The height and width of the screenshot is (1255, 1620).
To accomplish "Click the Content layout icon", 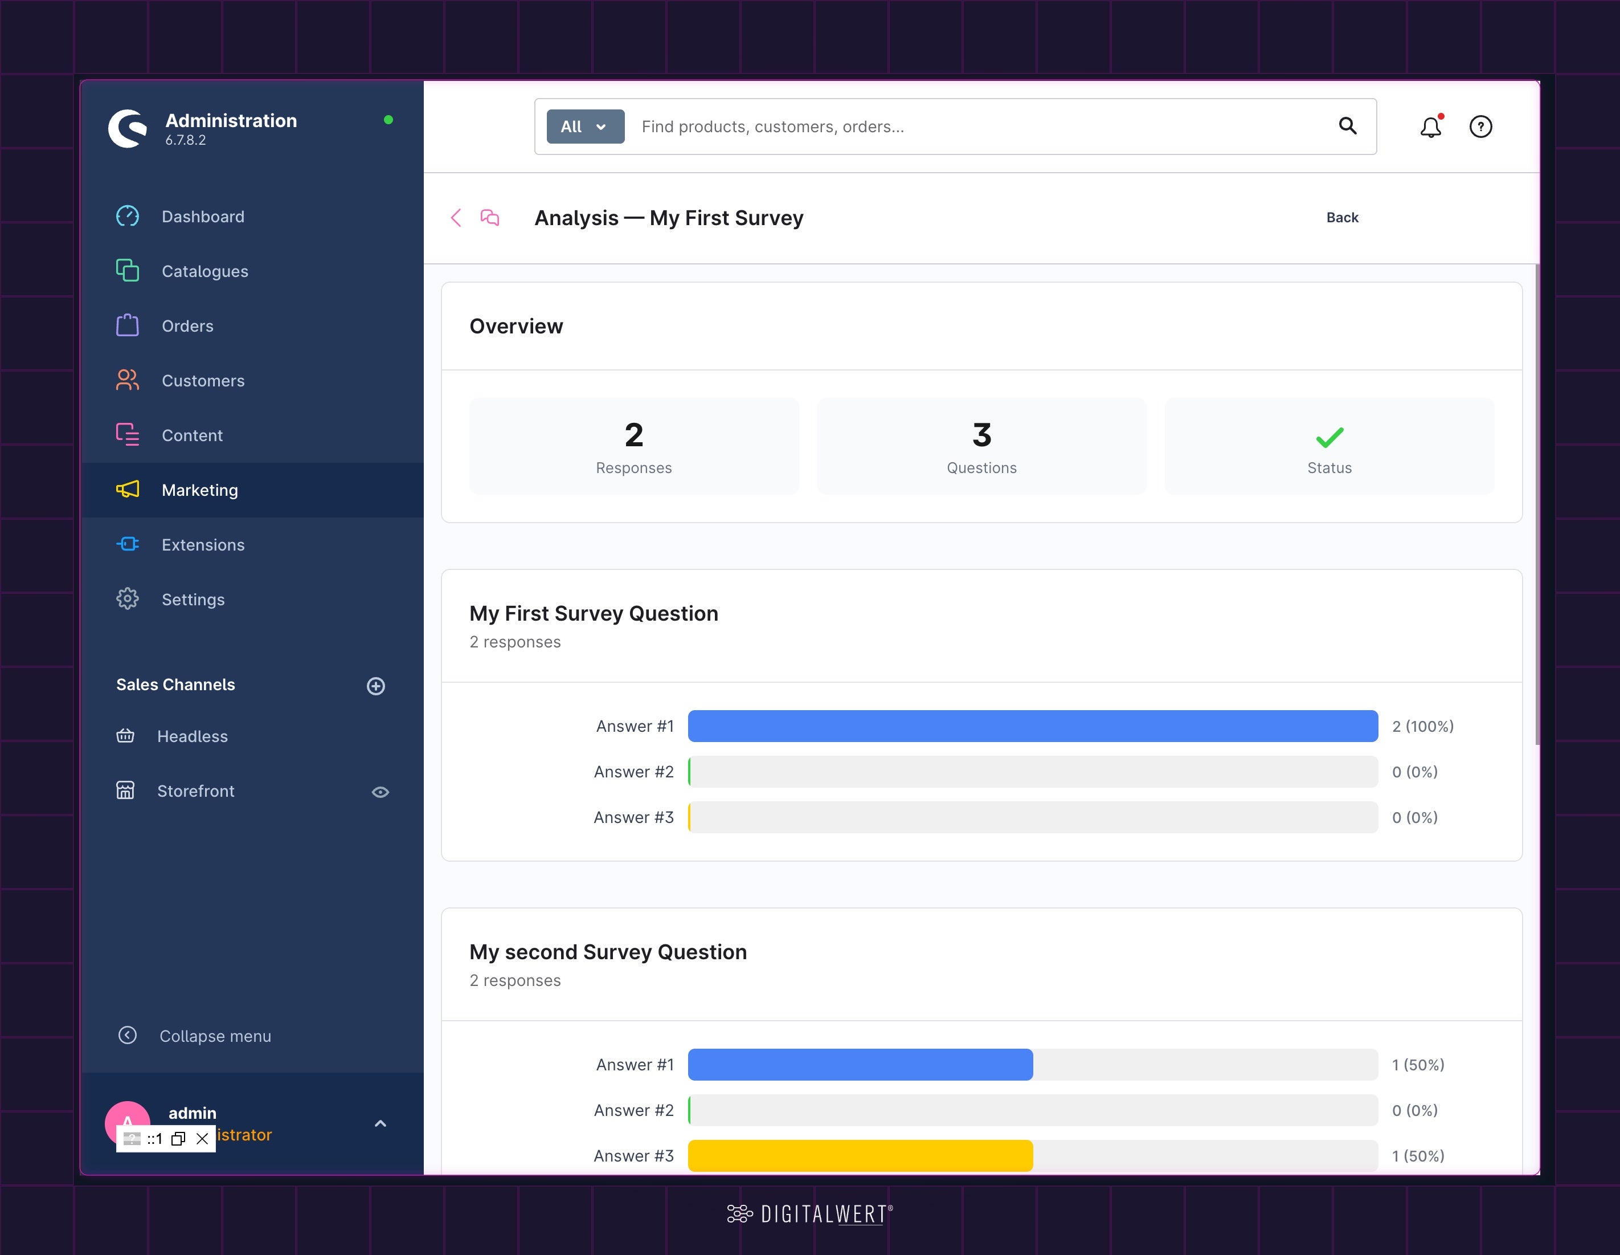I will click(128, 434).
